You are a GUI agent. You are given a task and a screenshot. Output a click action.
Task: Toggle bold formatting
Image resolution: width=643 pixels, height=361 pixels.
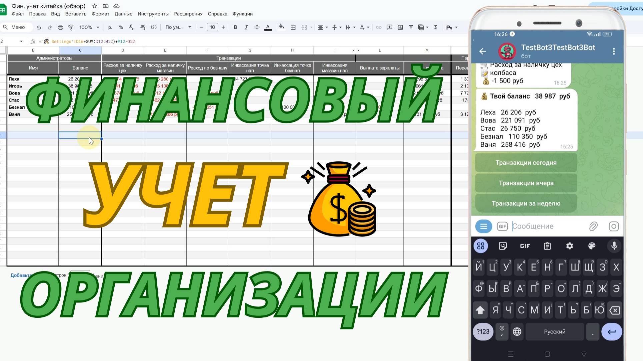click(235, 27)
